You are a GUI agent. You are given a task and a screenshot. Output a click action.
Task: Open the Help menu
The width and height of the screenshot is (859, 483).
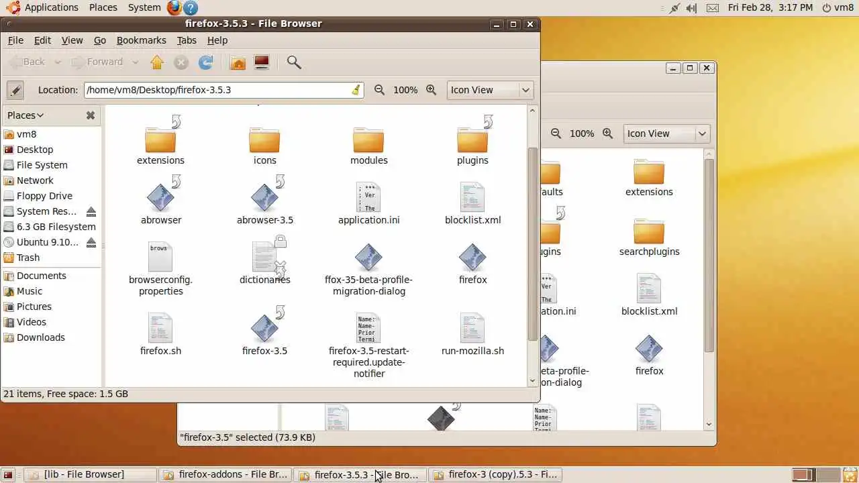pyautogui.click(x=217, y=40)
